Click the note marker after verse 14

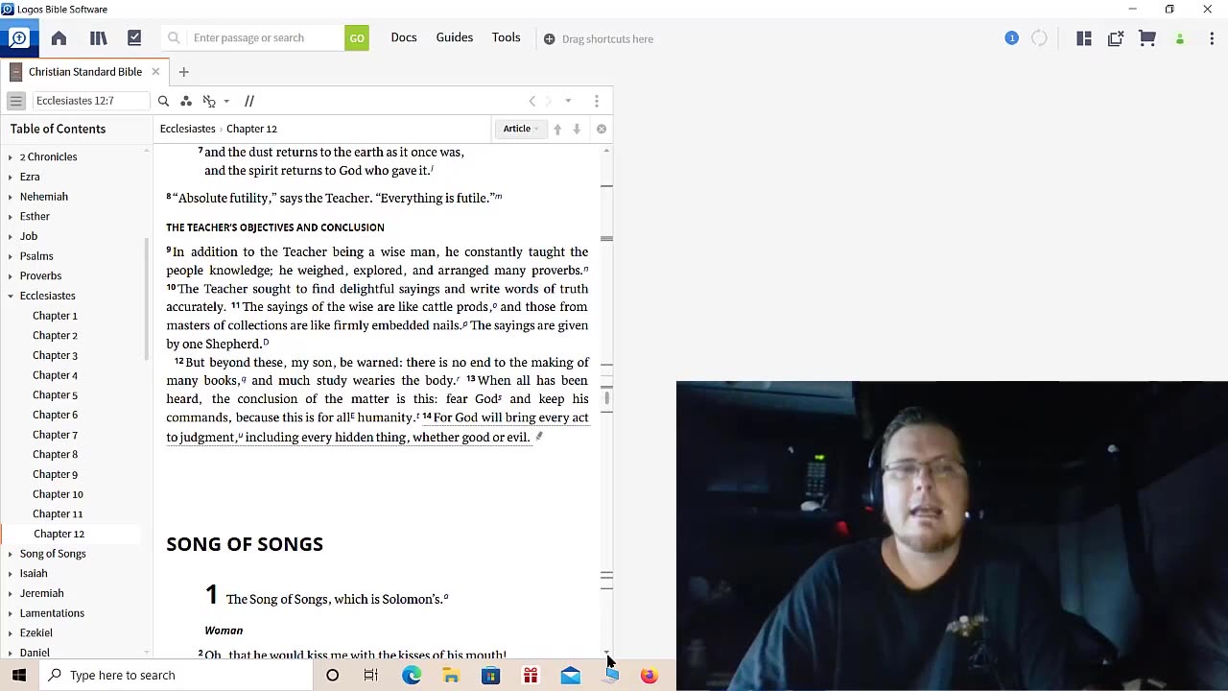tap(539, 437)
